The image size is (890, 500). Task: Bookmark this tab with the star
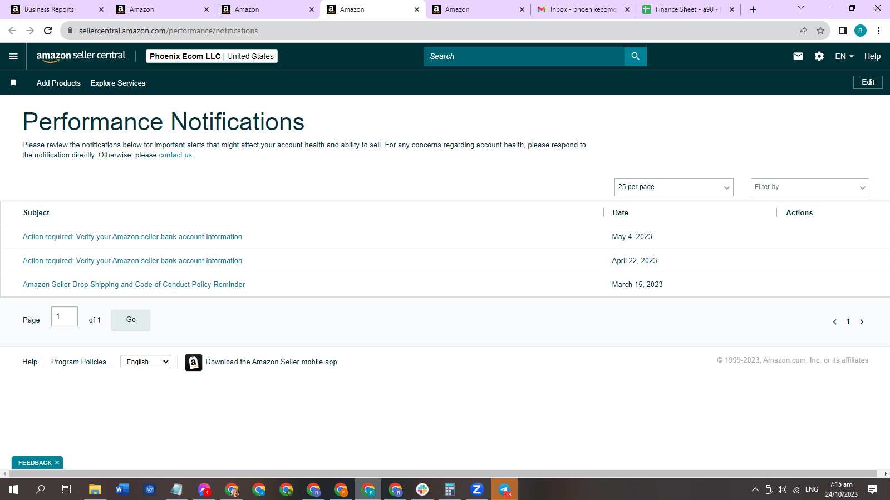[x=820, y=31]
